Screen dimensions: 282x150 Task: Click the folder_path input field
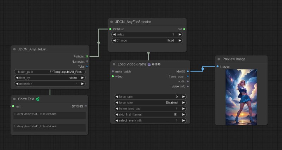pyautogui.click(x=50, y=72)
